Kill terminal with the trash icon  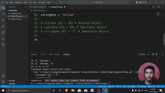tap(156, 54)
